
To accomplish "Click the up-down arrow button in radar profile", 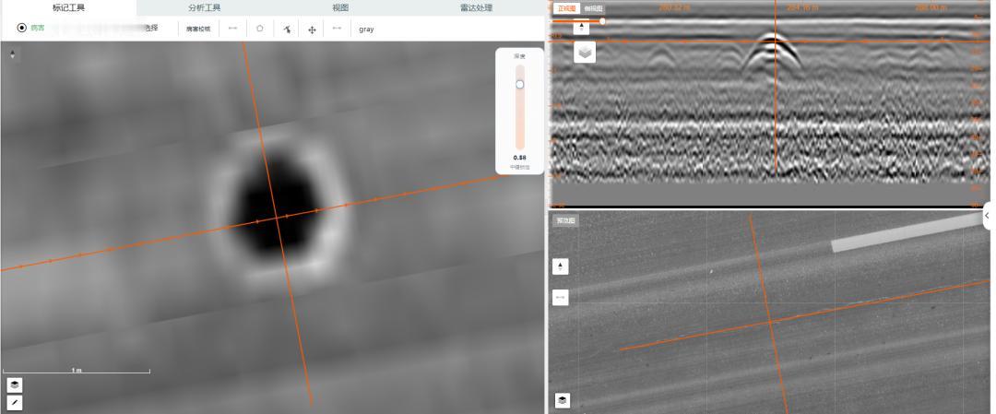I will [x=581, y=27].
